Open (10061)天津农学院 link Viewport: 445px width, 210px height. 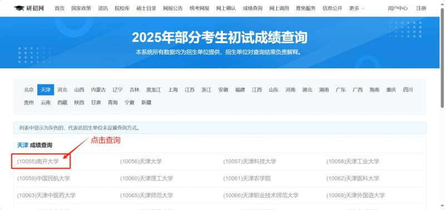[x=247, y=178]
